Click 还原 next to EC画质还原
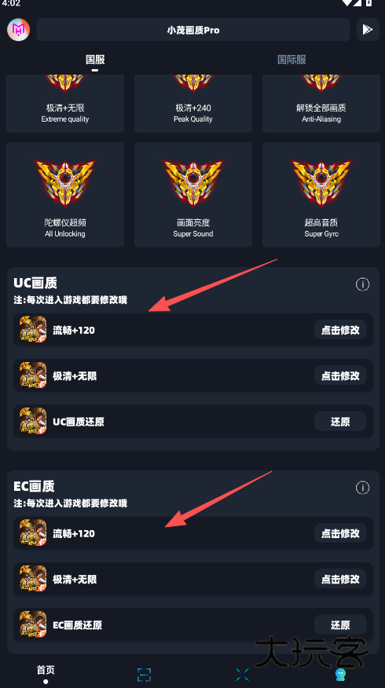385x688 pixels. click(340, 624)
